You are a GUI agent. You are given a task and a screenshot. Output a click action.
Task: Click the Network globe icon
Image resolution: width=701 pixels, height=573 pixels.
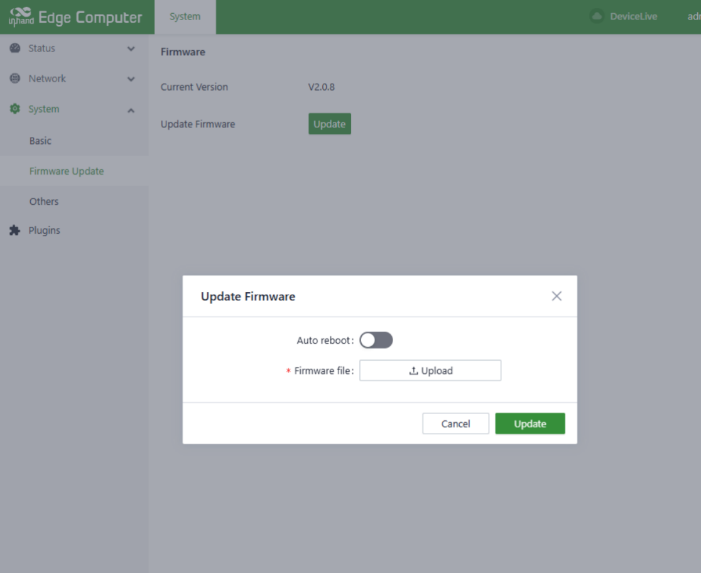[x=15, y=79]
